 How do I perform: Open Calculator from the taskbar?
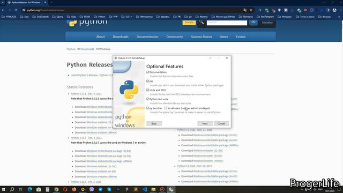pyautogui.click(x=48, y=189)
